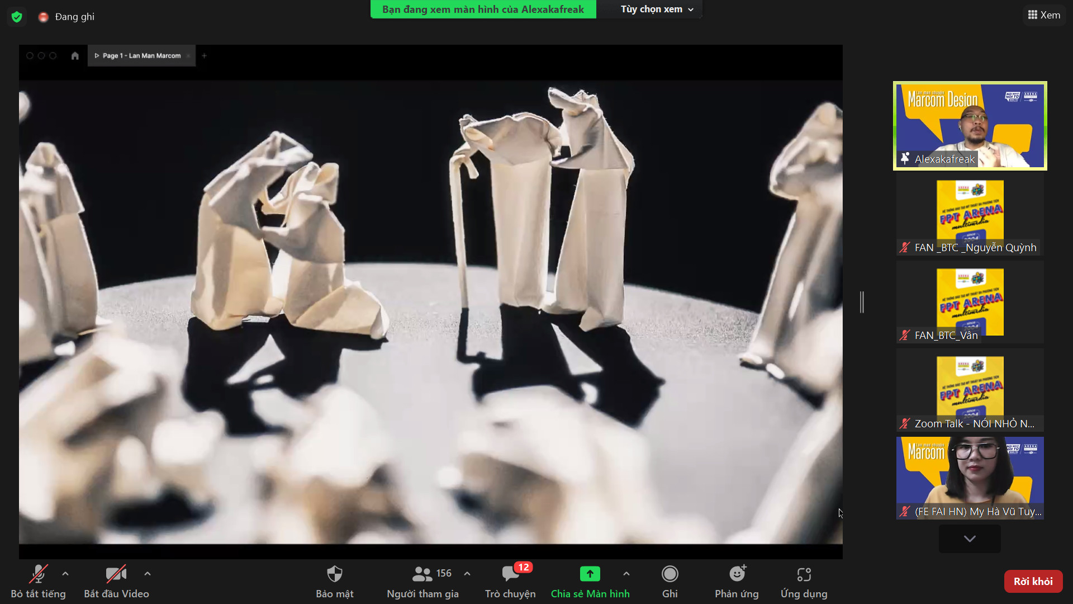Click muted mic icon on FAN_BTC_Vân tile

coord(905,335)
